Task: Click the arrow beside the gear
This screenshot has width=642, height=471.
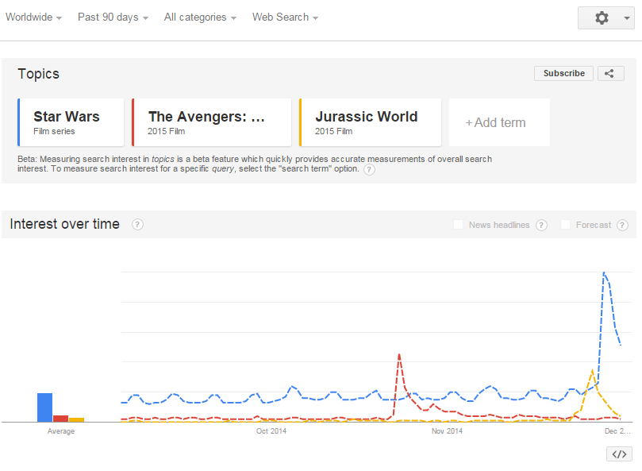Action: point(626,17)
